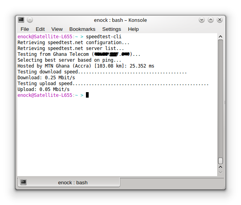Click the upper scroll-up arrow near scrollbar bottom
This screenshot has width=241, height=205.
(220, 167)
